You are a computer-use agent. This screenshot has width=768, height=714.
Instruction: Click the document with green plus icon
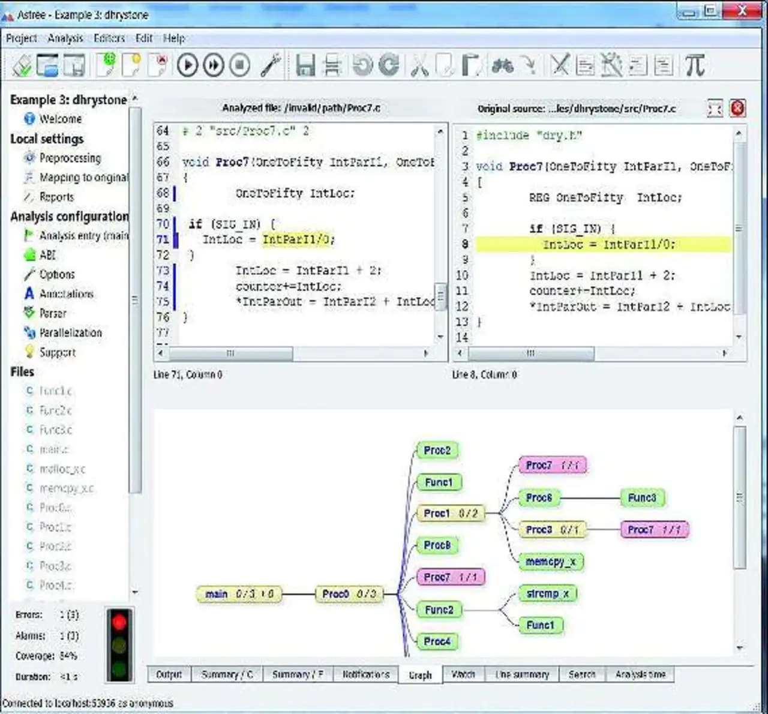[x=107, y=65]
